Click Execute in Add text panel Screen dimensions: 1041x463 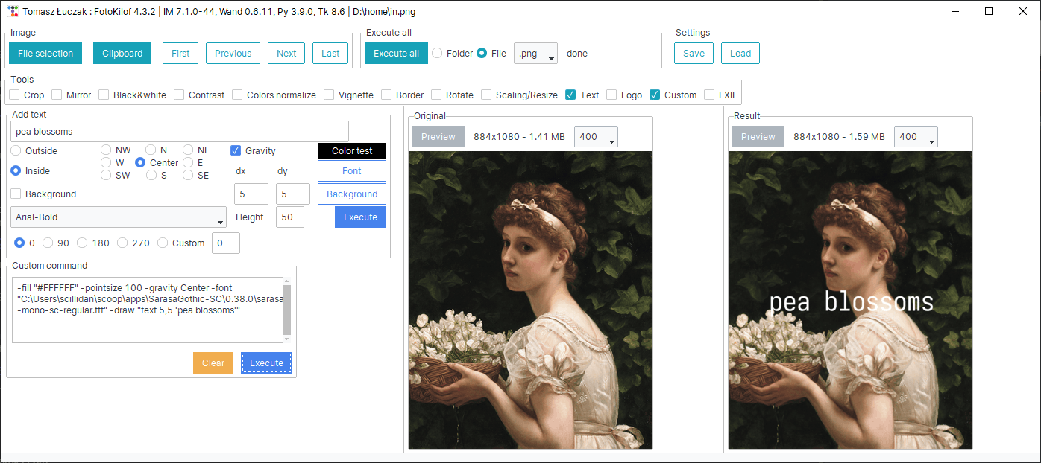(x=360, y=217)
